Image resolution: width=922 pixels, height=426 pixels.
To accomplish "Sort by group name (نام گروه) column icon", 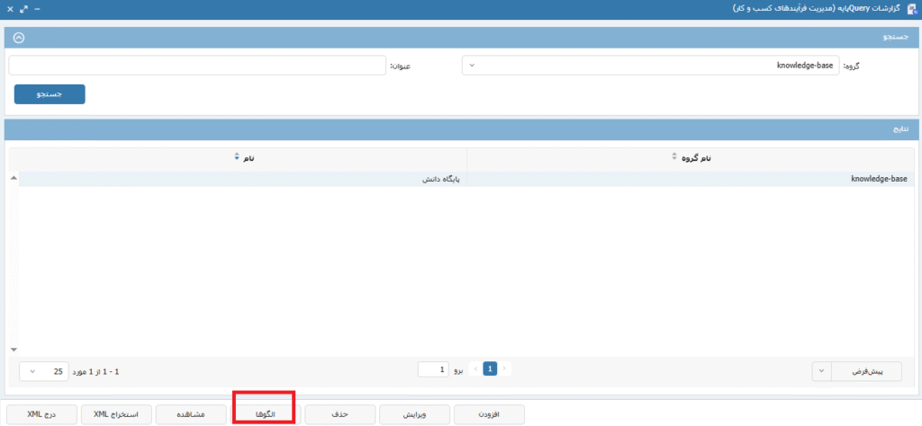I will click(674, 157).
